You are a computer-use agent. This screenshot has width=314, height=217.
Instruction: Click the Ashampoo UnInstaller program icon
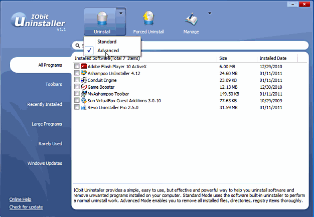coord(84,73)
